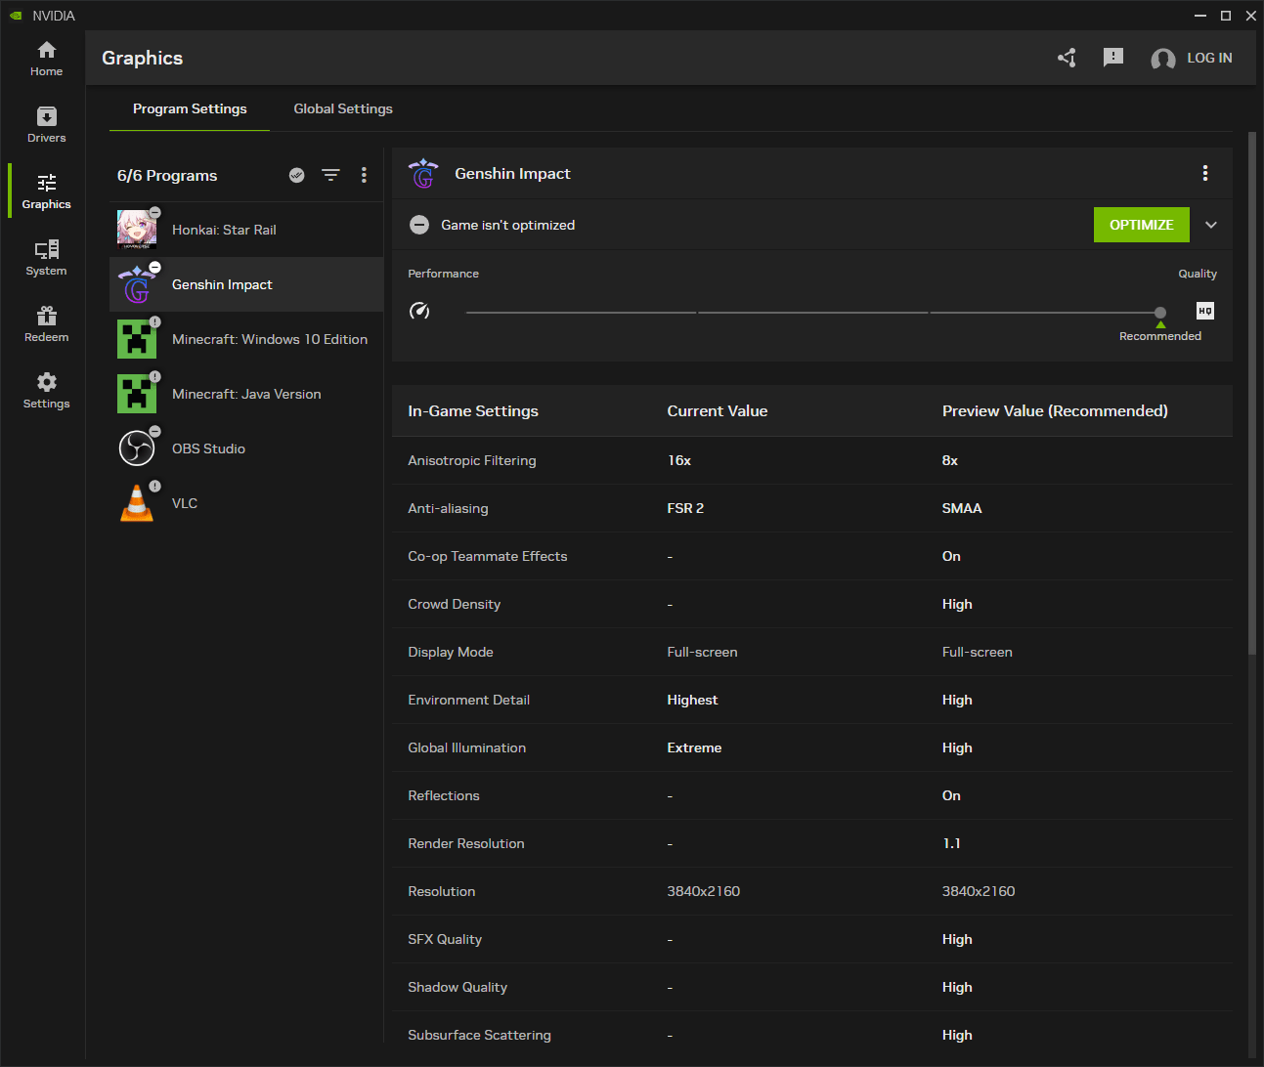The height and width of the screenshot is (1067, 1264).
Task: Open the Settings section
Action: tap(46, 391)
